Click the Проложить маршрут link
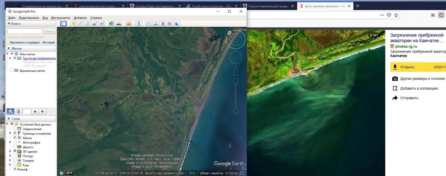The width and height of the screenshot is (446, 176). [x=25, y=42]
